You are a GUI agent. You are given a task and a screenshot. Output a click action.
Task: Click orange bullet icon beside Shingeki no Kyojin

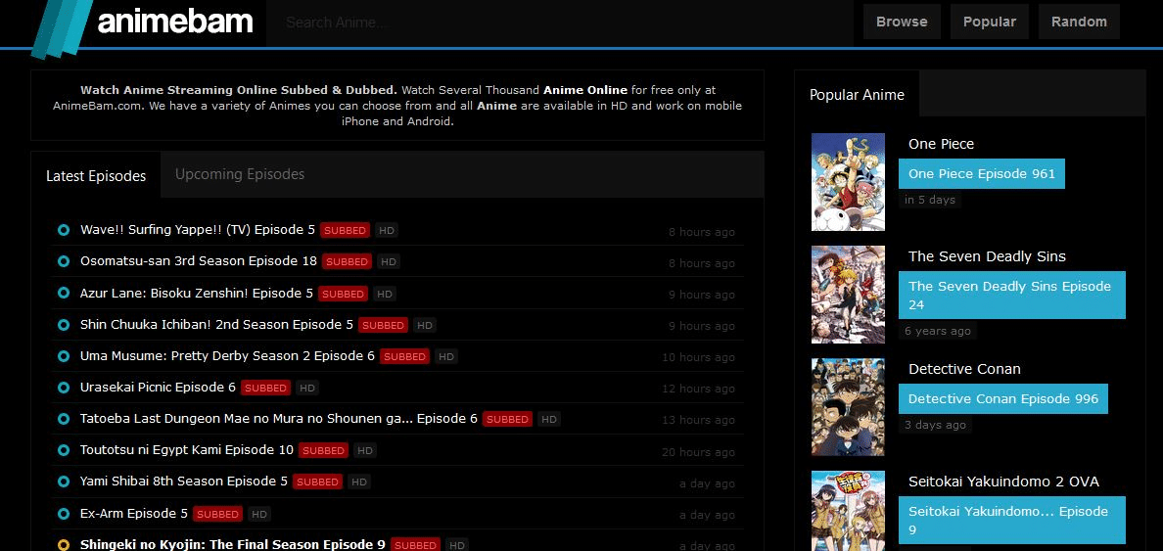pos(64,545)
